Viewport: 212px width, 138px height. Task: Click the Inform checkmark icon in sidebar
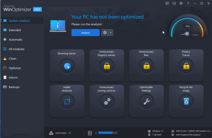click(5, 77)
